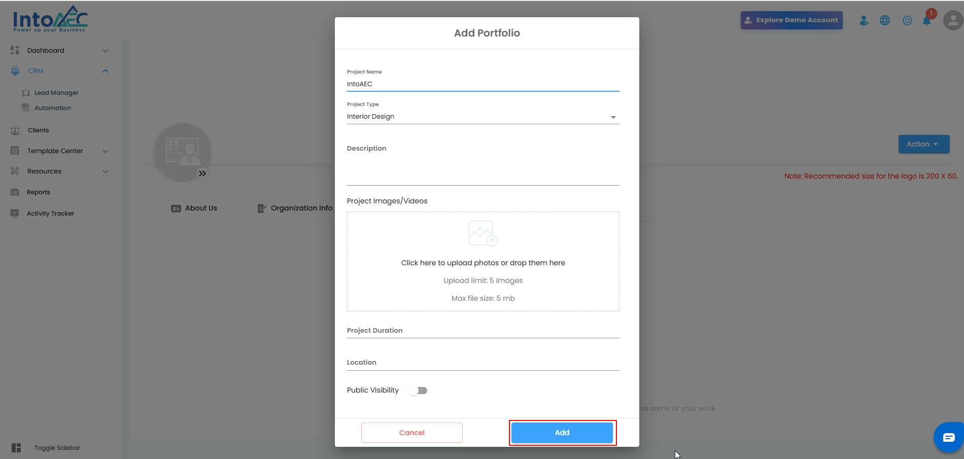Click the notification bell icon
The height and width of the screenshot is (459, 964).
coord(927,21)
